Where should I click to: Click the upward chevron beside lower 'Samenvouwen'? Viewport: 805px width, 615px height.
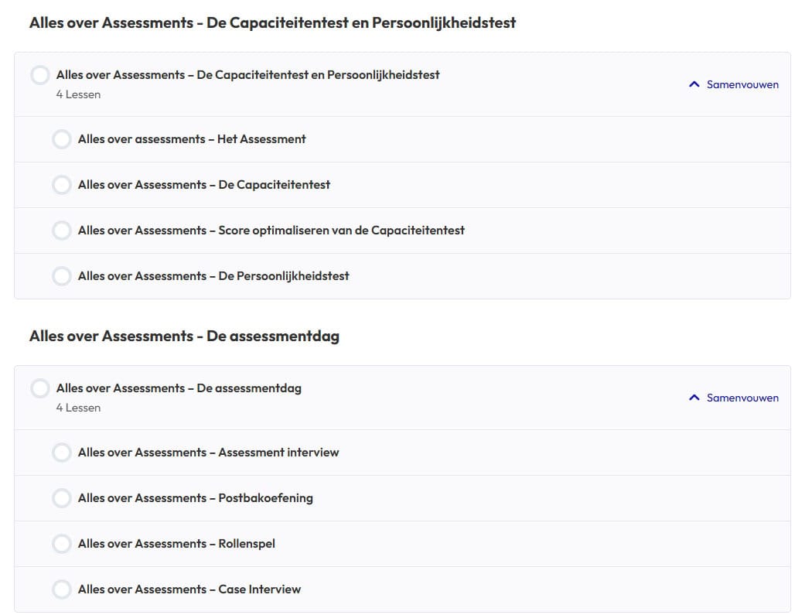click(694, 398)
